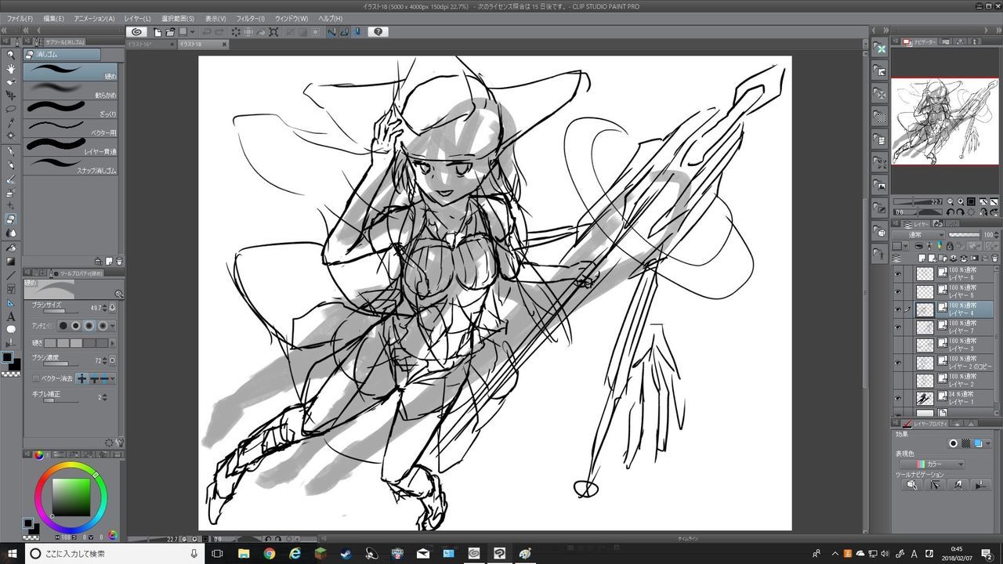This screenshot has width=1003, height=564.
Task: Open the レイヤー(L) menu
Action: [x=138, y=18]
